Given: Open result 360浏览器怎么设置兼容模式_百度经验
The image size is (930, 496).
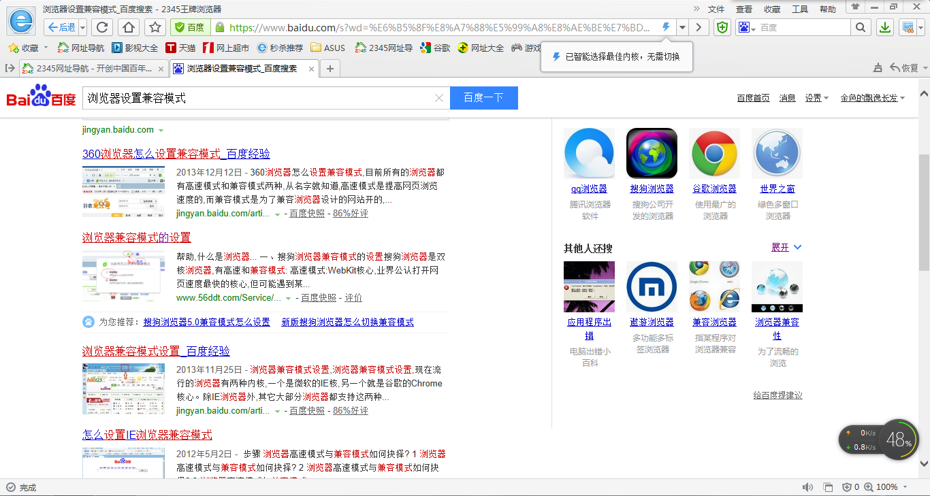Looking at the screenshot, I should point(176,154).
